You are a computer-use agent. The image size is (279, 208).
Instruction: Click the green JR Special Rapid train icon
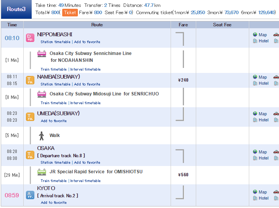click(42, 172)
